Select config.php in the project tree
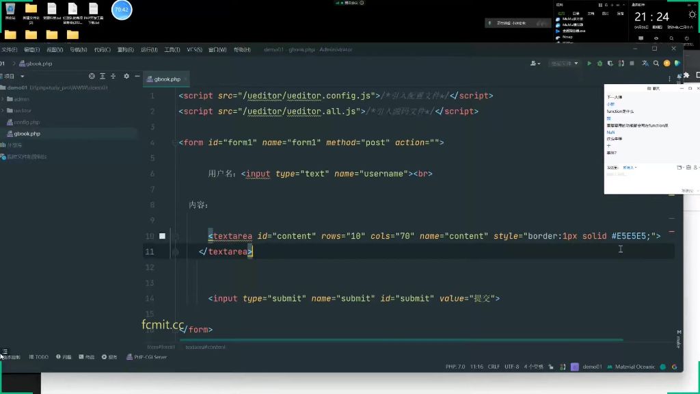The height and width of the screenshot is (394, 700). [x=23, y=122]
